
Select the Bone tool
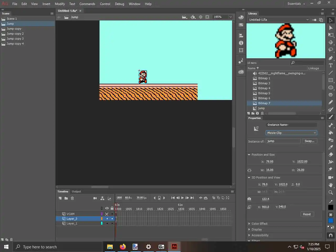331,125
